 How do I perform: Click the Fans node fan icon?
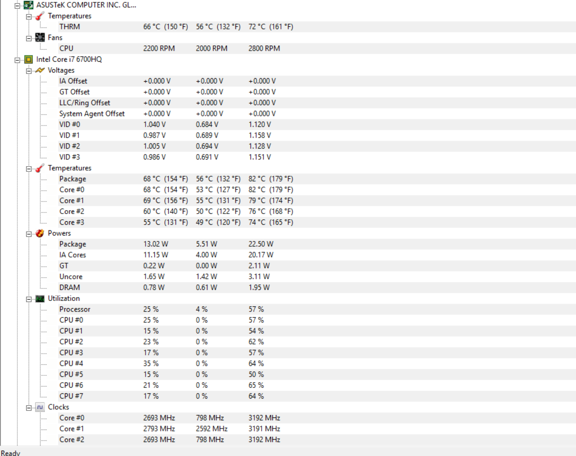click(40, 38)
